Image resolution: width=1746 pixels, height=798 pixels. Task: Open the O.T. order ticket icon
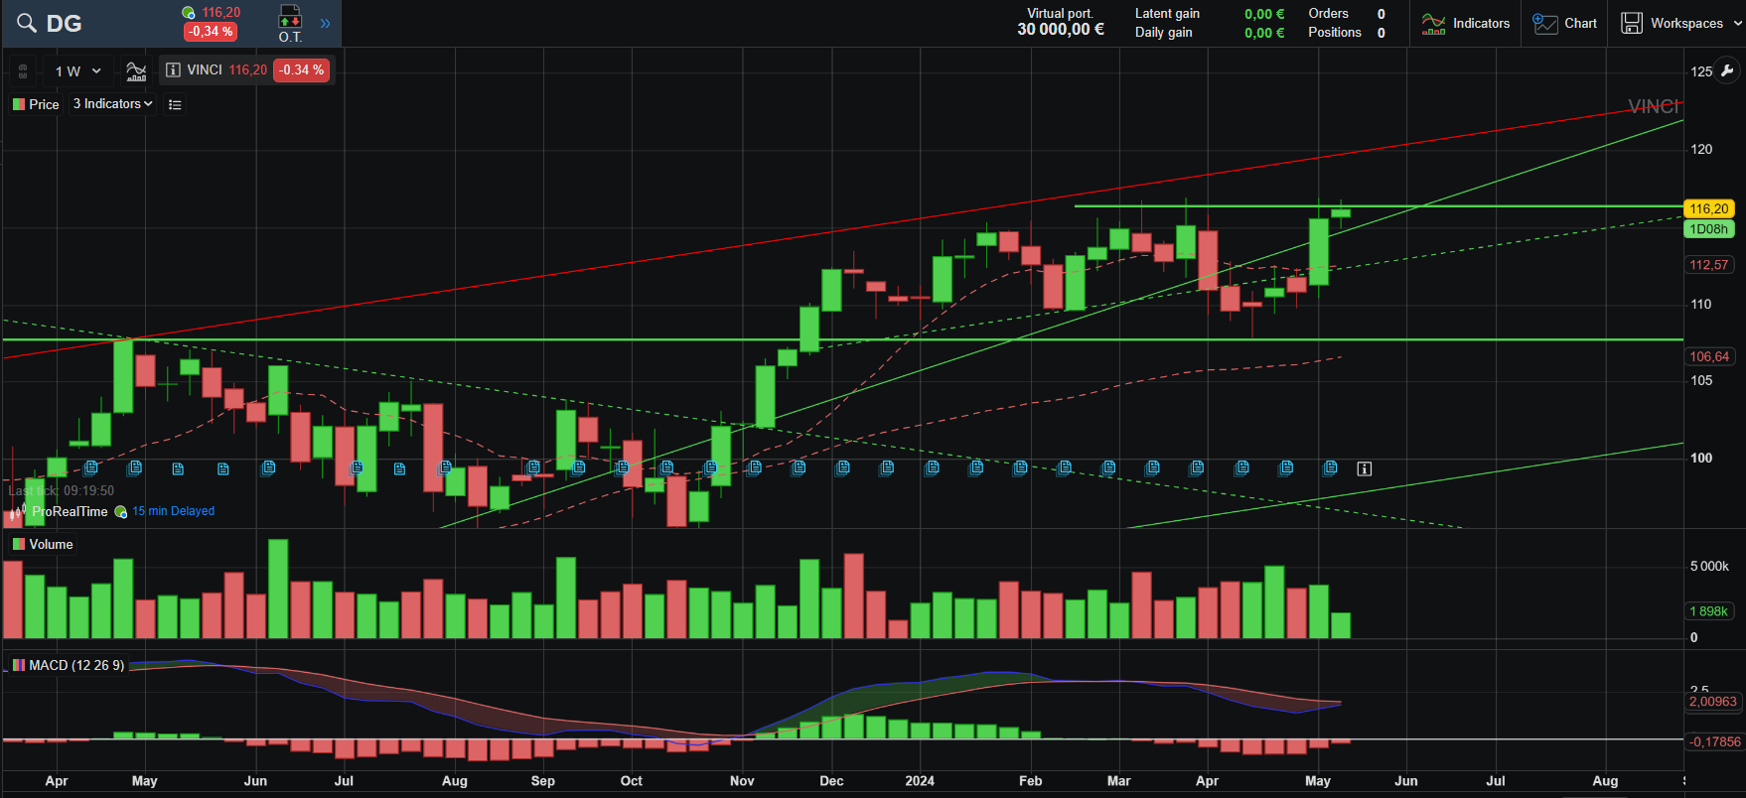(x=290, y=23)
